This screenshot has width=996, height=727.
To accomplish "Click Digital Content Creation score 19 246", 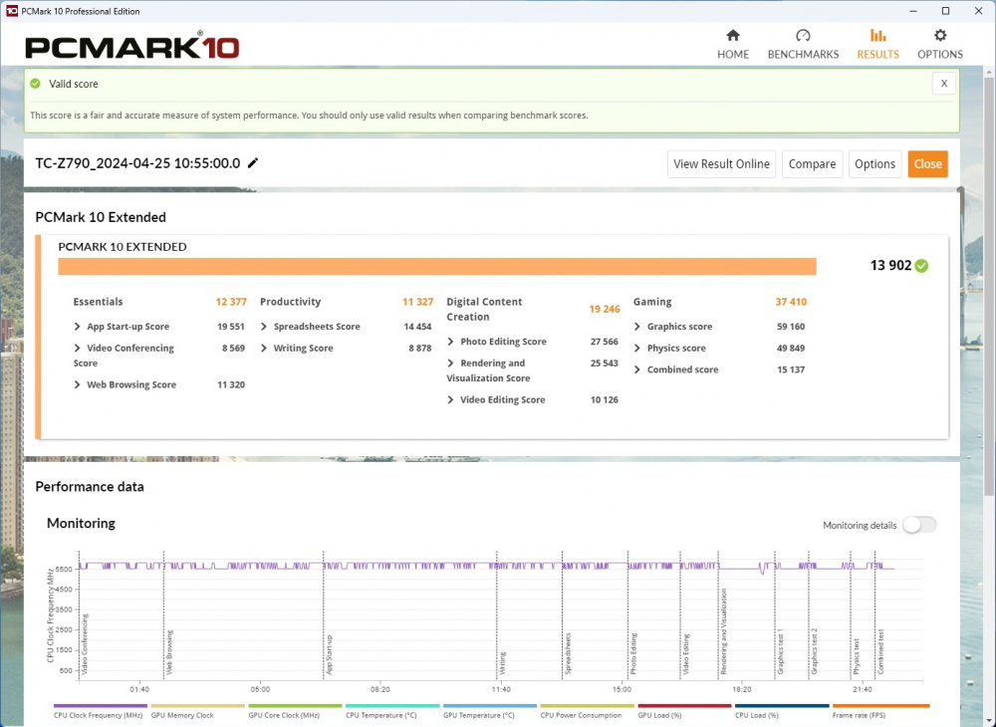I will (605, 309).
